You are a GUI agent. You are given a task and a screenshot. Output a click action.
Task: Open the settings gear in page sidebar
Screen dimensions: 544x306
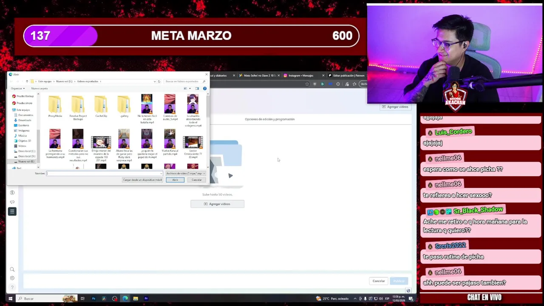(x=12, y=278)
